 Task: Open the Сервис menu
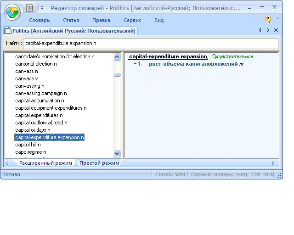[x=132, y=20]
